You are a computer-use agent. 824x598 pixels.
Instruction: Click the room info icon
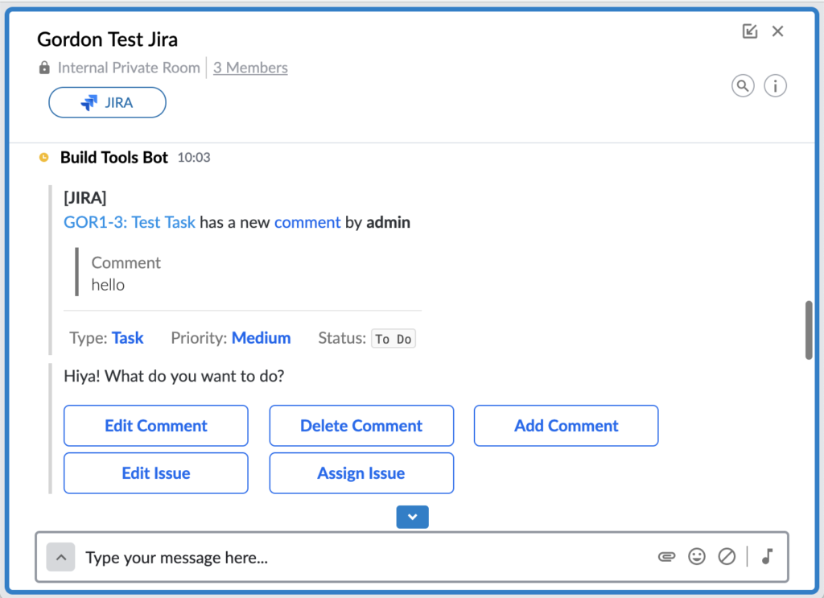click(775, 85)
